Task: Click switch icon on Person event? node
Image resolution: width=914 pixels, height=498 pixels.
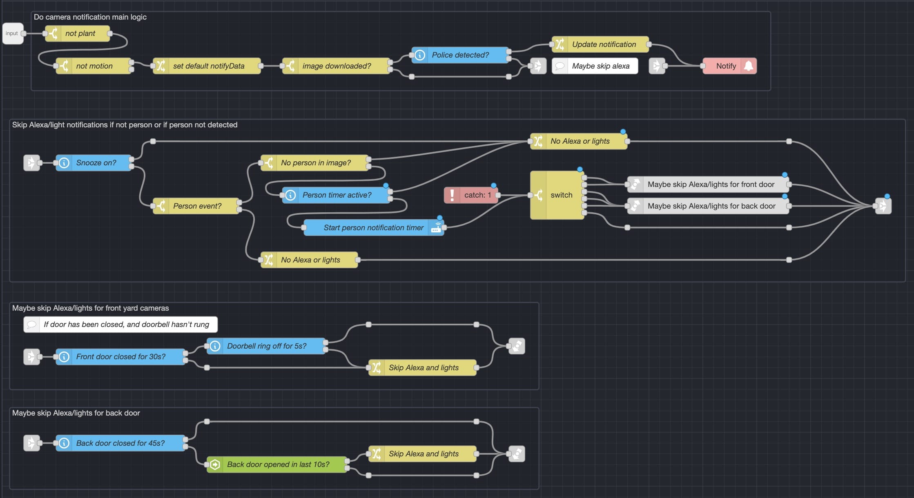Action: [161, 206]
